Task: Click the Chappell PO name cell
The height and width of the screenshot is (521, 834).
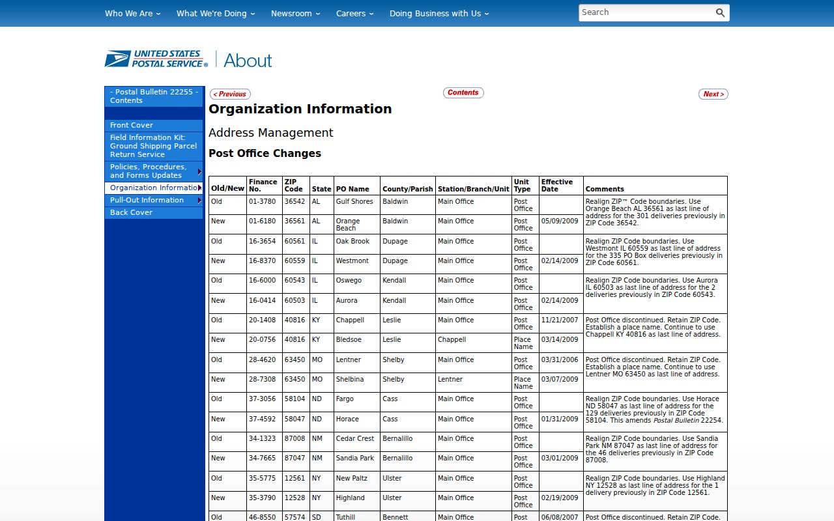Action: click(x=356, y=323)
